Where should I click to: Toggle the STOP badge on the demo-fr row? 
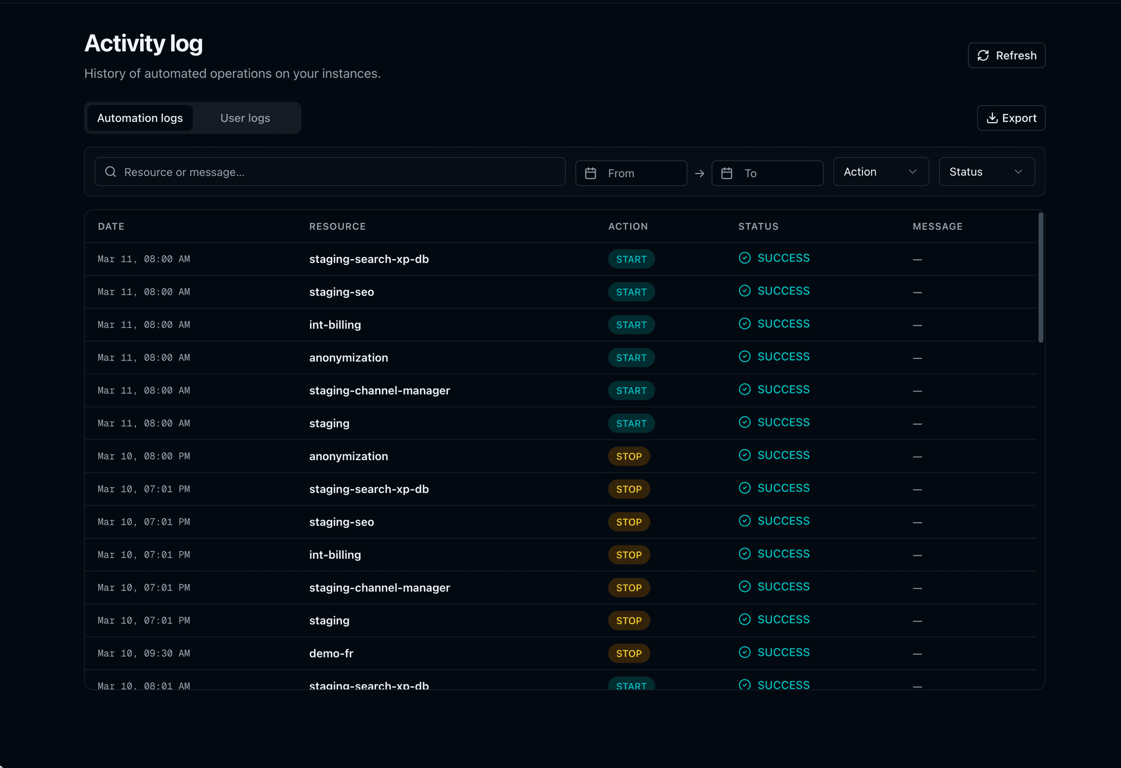pyautogui.click(x=629, y=654)
